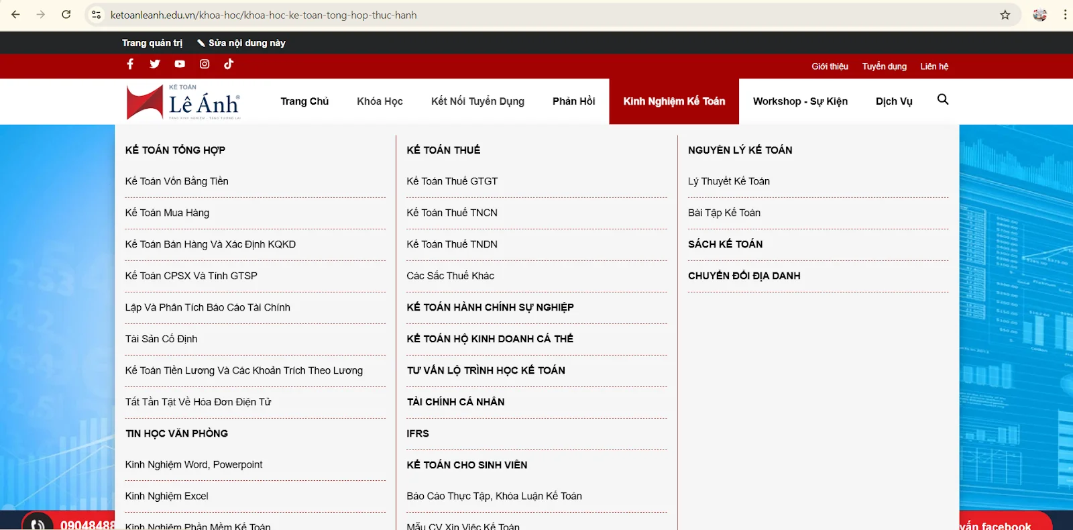Open the Facebook social icon

(x=130, y=64)
